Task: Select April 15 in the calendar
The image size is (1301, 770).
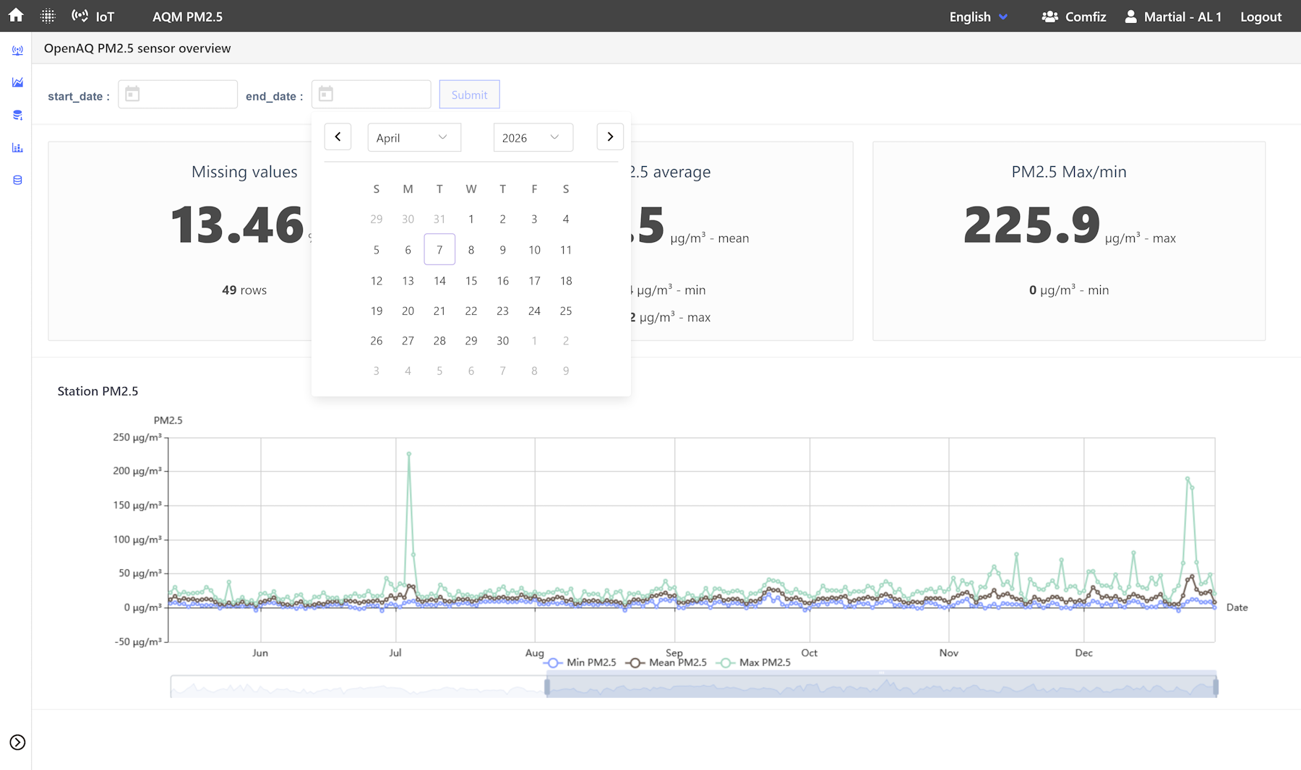Action: coord(471,280)
